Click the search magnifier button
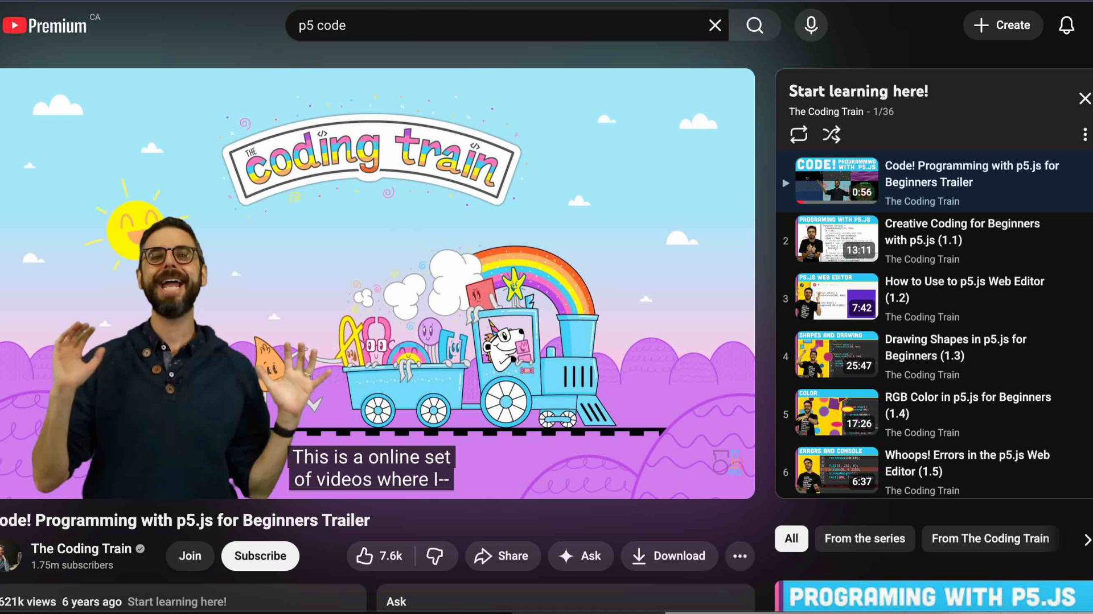The image size is (1093, 614). click(x=755, y=25)
